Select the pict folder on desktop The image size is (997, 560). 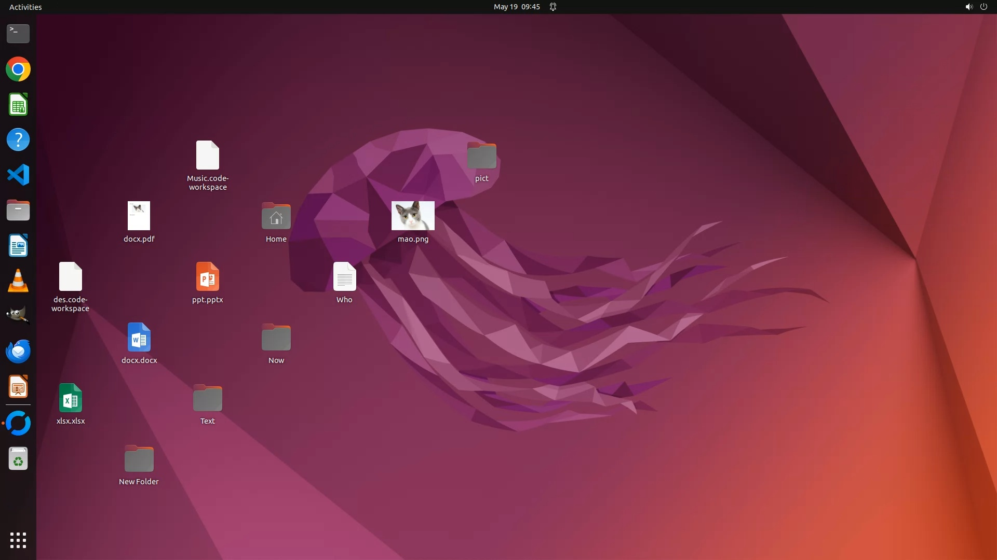pos(481,156)
